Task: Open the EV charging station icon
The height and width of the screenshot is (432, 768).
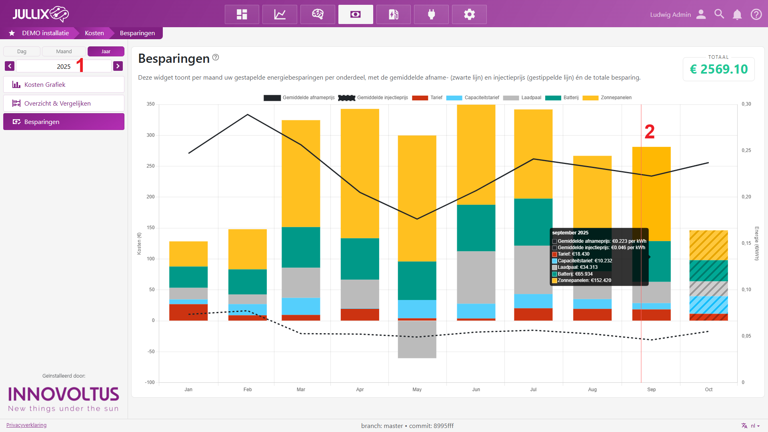Action: (393, 14)
